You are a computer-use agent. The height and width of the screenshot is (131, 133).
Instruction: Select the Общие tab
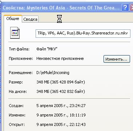click(x=13, y=19)
